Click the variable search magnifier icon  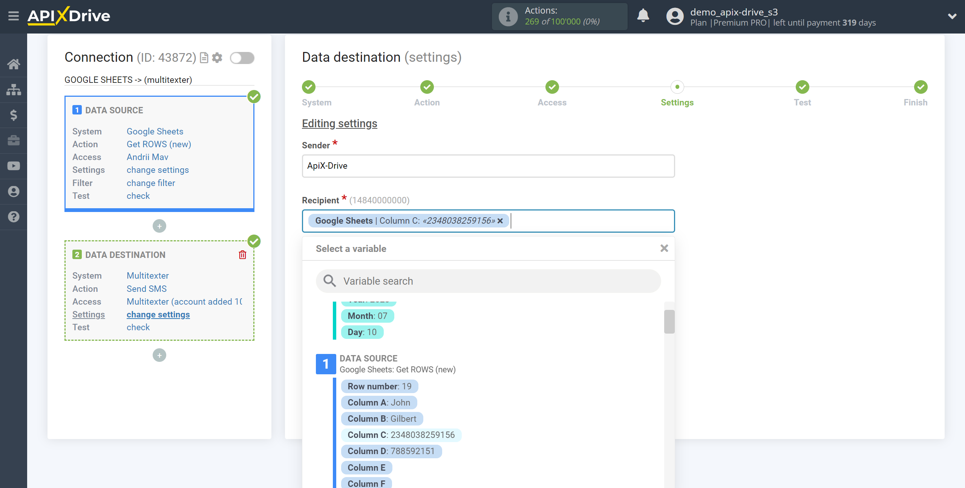tap(329, 281)
